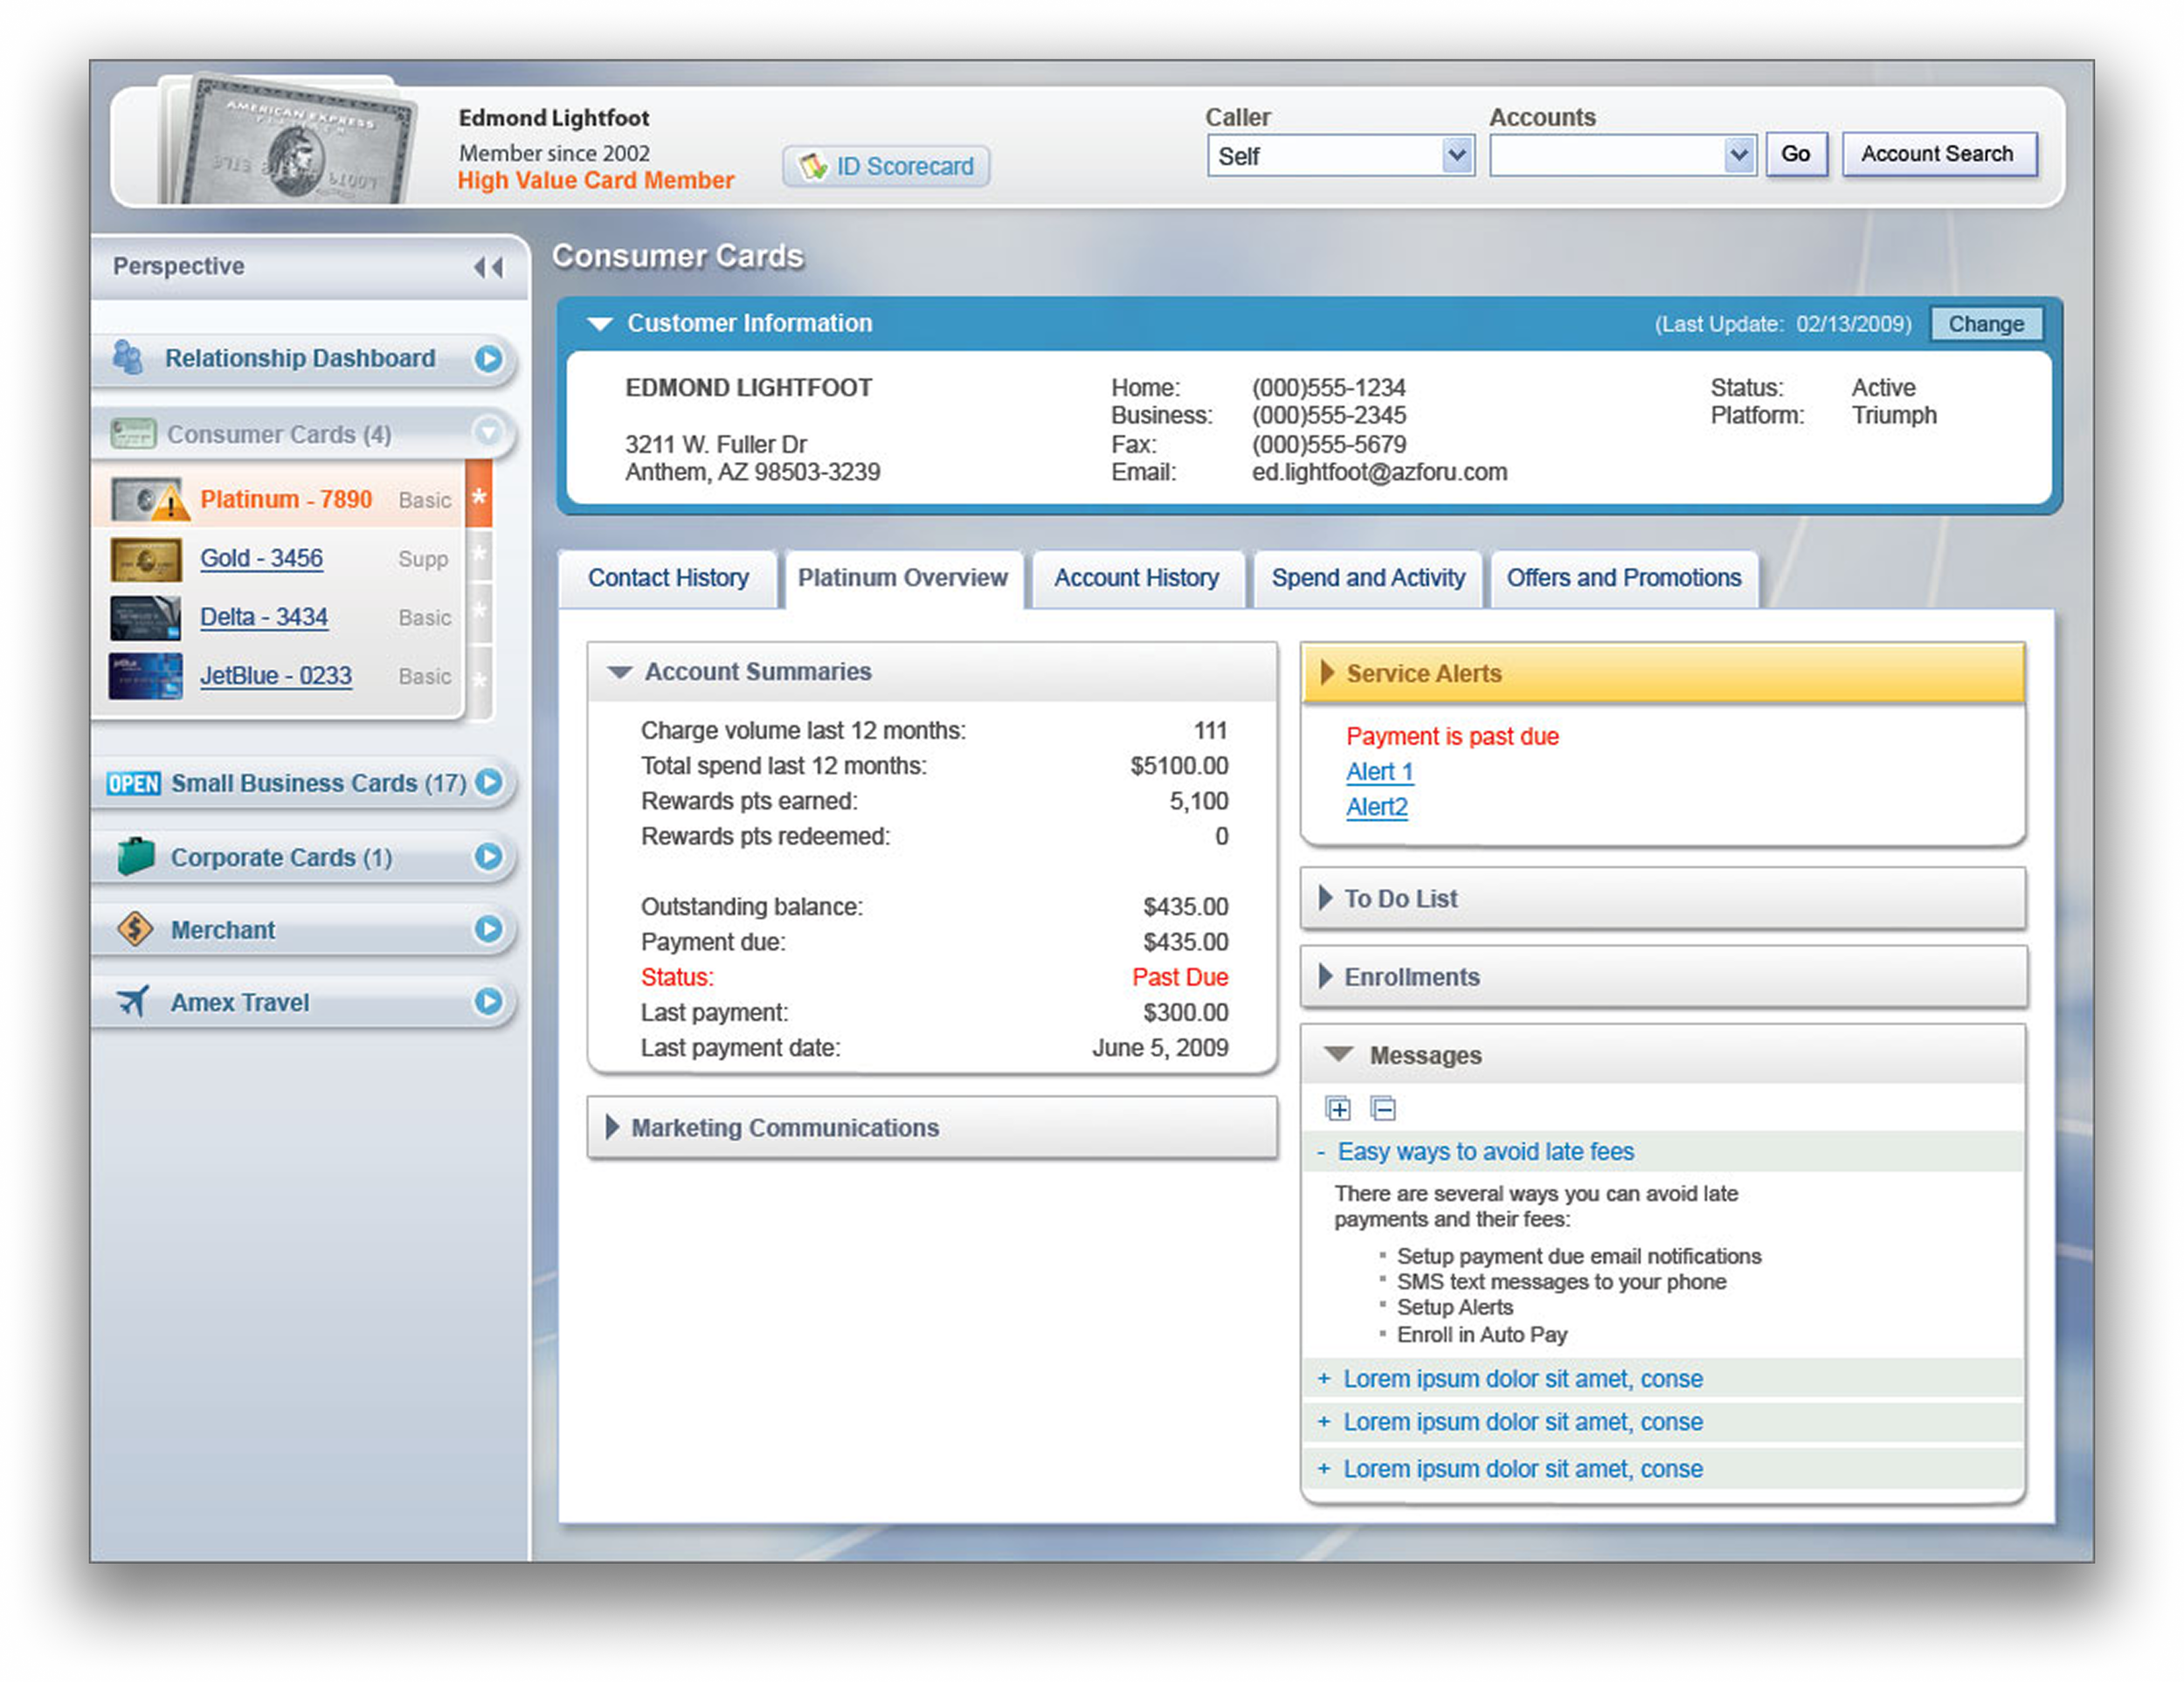The height and width of the screenshot is (1682, 2184).
Task: Click the Amex Travel airplane icon
Action: click(x=134, y=1001)
